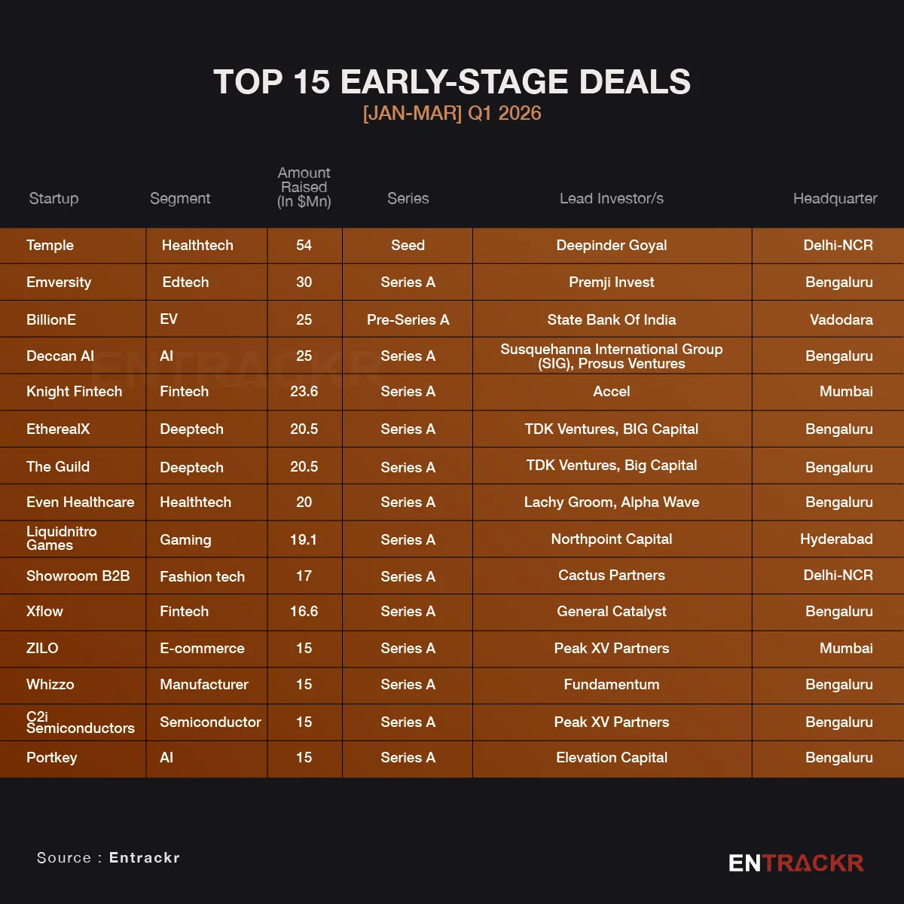The width and height of the screenshot is (904, 904).
Task: Click the Headquarter column header
Action: coord(835,198)
